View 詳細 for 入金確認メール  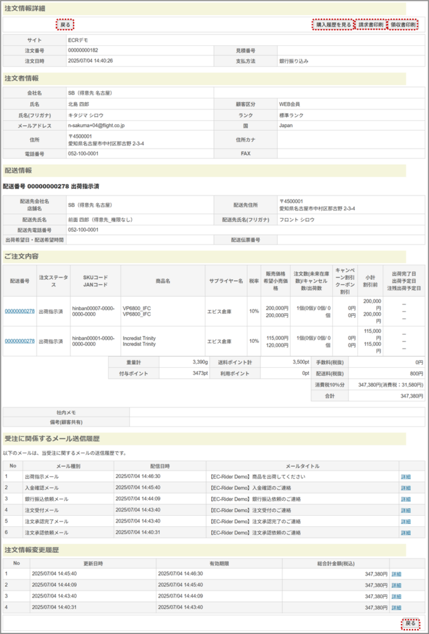click(406, 488)
